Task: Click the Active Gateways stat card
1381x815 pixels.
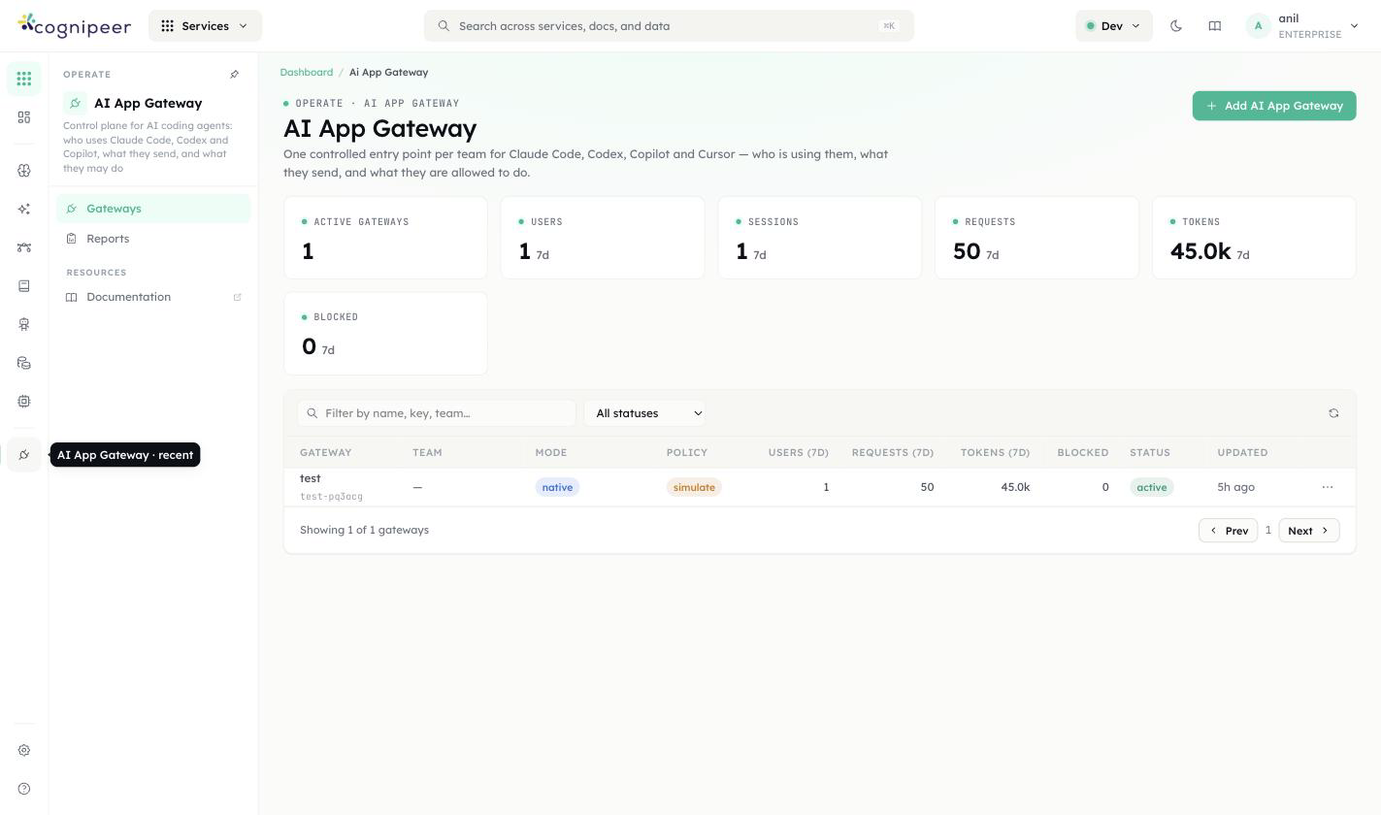Action: tap(385, 238)
